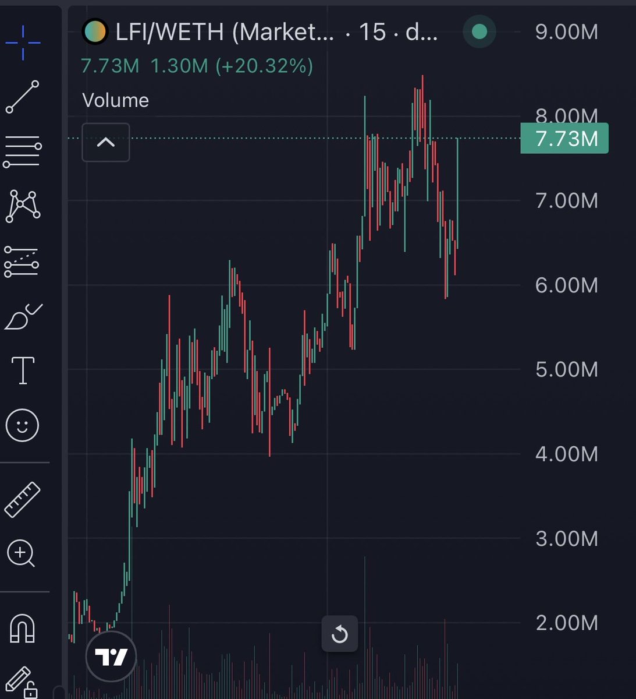
Task: Toggle lock all drawings pencil icon
Action: point(22,683)
